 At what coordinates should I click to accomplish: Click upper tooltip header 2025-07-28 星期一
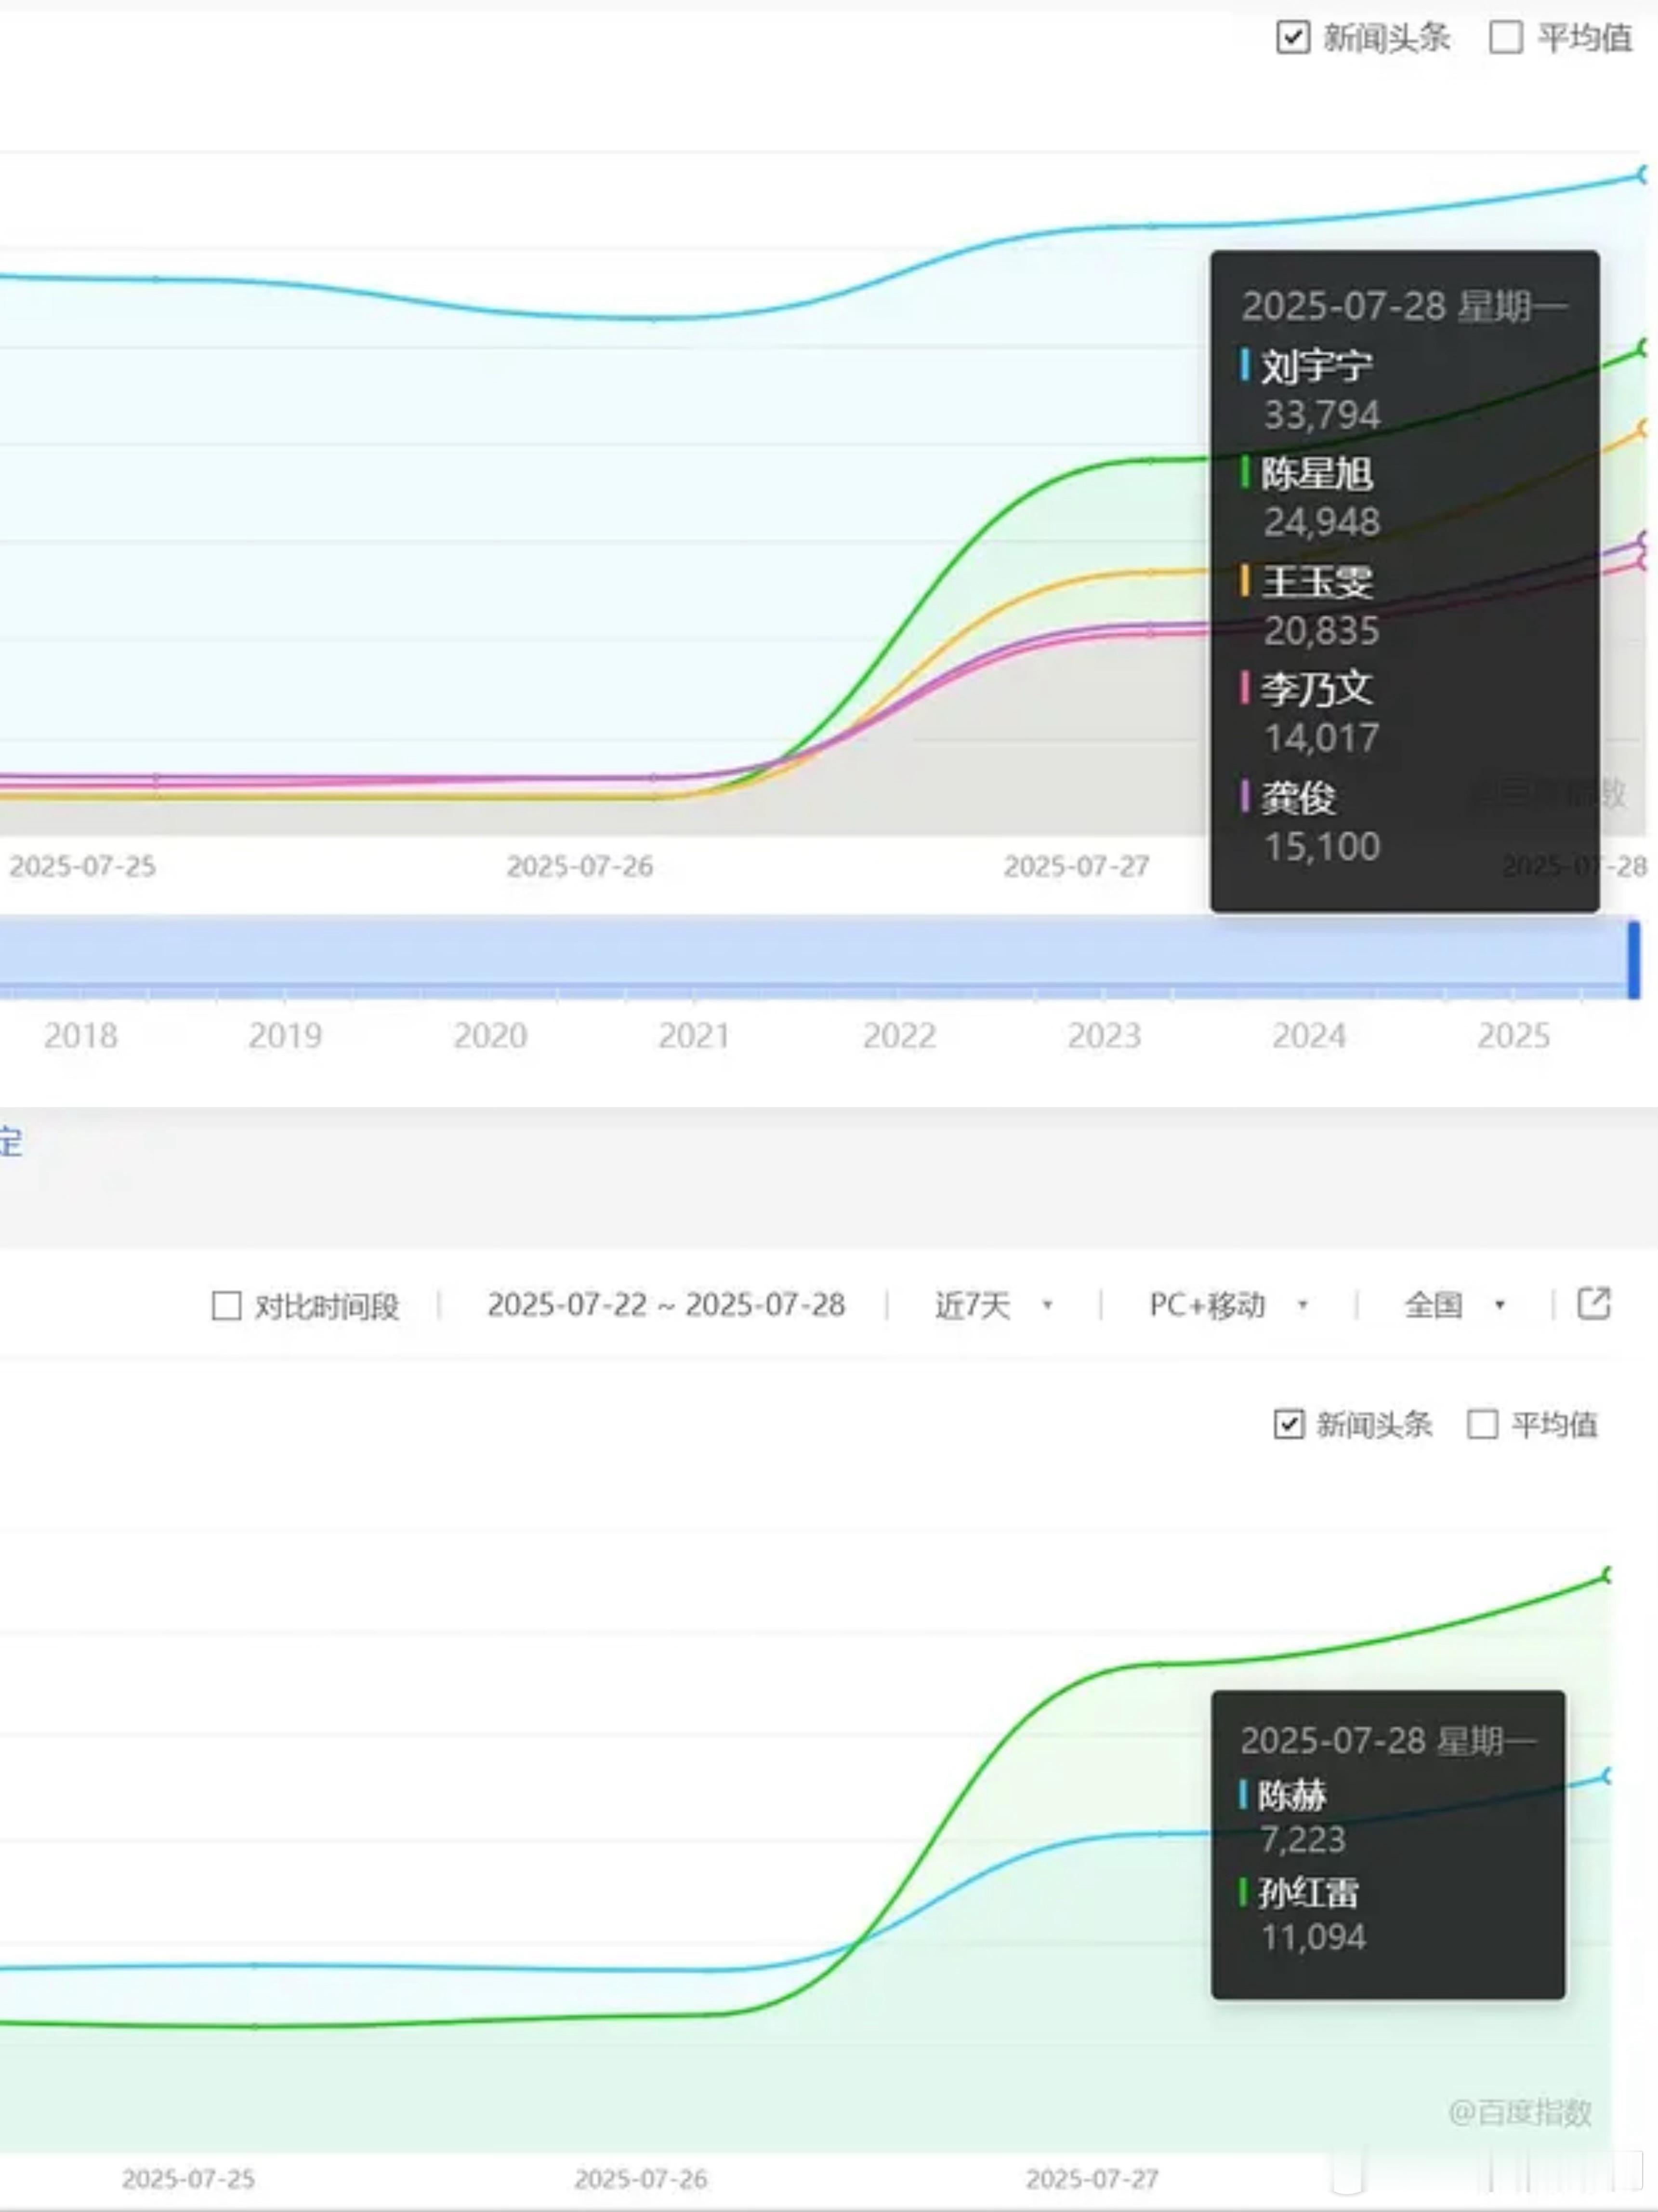click(1404, 306)
